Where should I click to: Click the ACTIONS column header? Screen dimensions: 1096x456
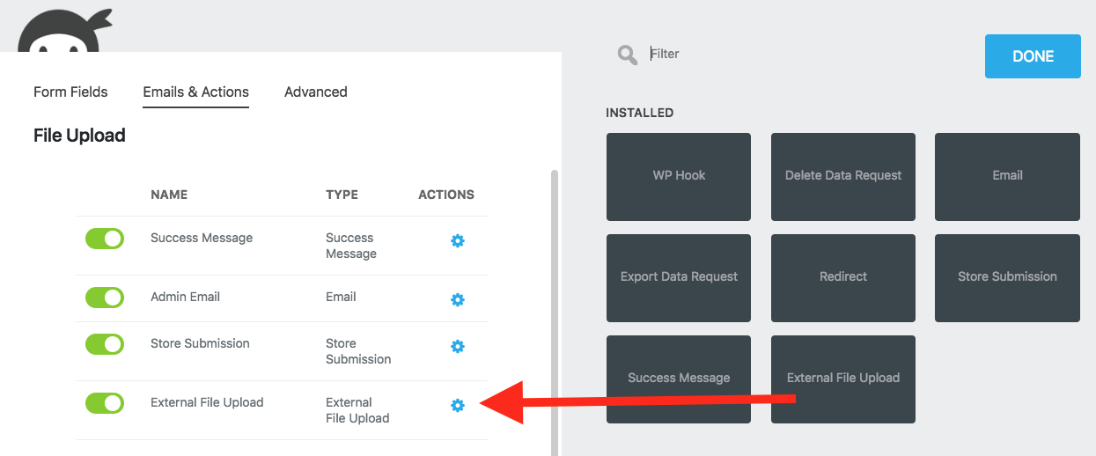(x=446, y=195)
